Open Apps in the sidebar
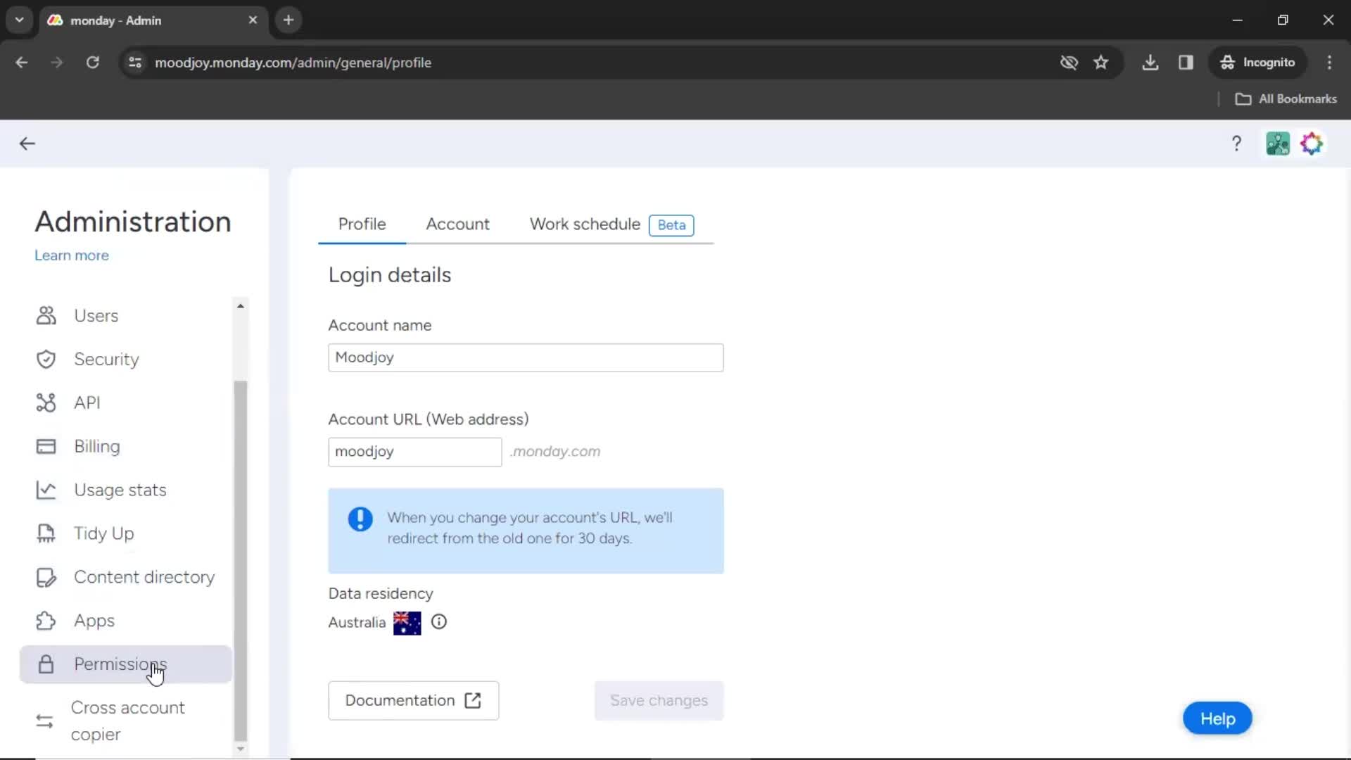This screenshot has height=760, width=1351. tap(125, 621)
